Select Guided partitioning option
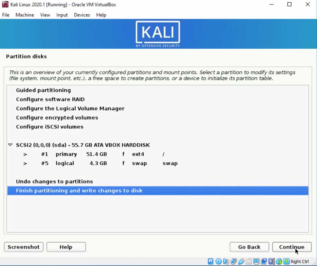This screenshot has height=266, width=317. (158, 90)
